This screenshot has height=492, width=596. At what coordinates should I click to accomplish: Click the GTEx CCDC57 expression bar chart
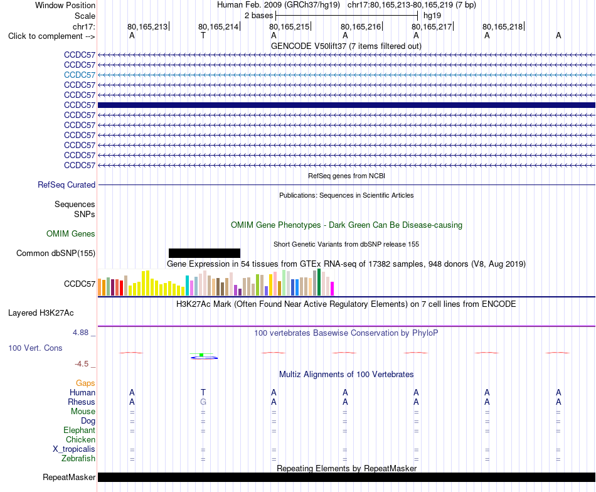(216, 282)
